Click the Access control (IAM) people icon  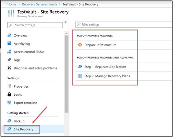[x=9, y=52]
